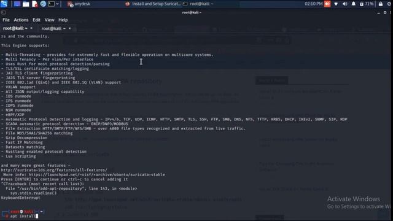Launch the text editor panel icon
Viewport: 393px width, 221px height.
(34, 4)
